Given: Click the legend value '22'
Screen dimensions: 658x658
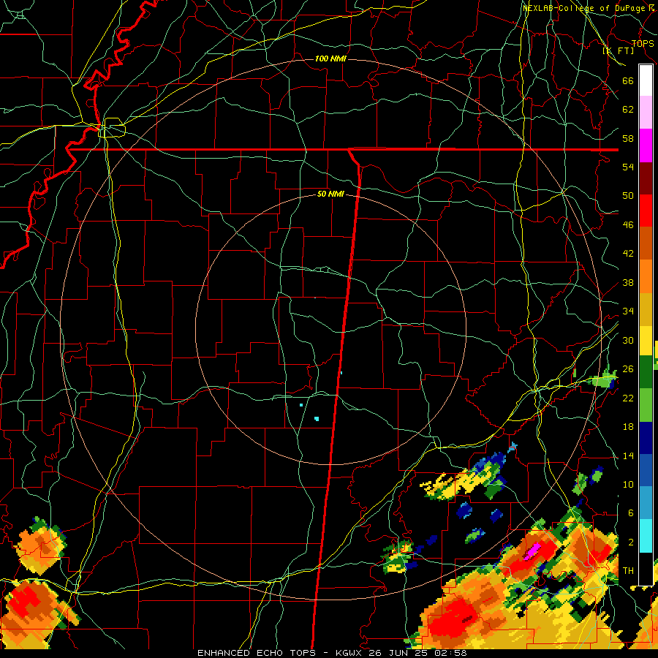Looking at the screenshot, I should click(628, 398).
